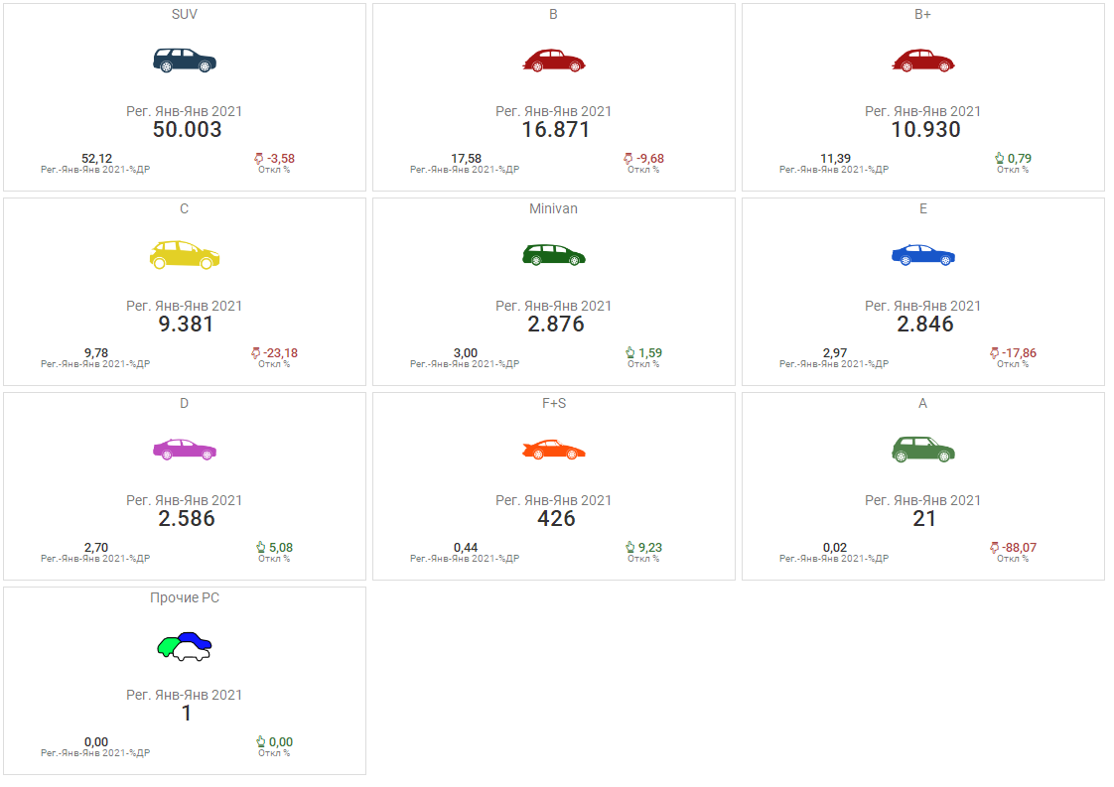Image resolution: width=1114 pixels, height=787 pixels.
Task: Click the dark green Minivan icon
Action: (x=554, y=255)
